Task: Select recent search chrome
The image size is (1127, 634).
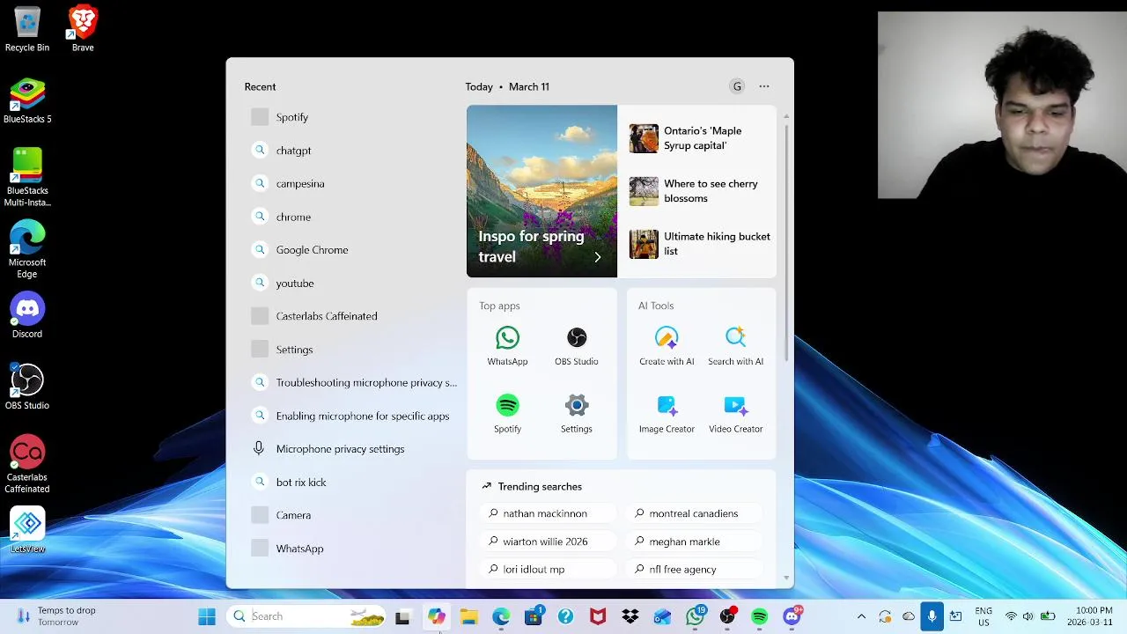Action: point(352,217)
